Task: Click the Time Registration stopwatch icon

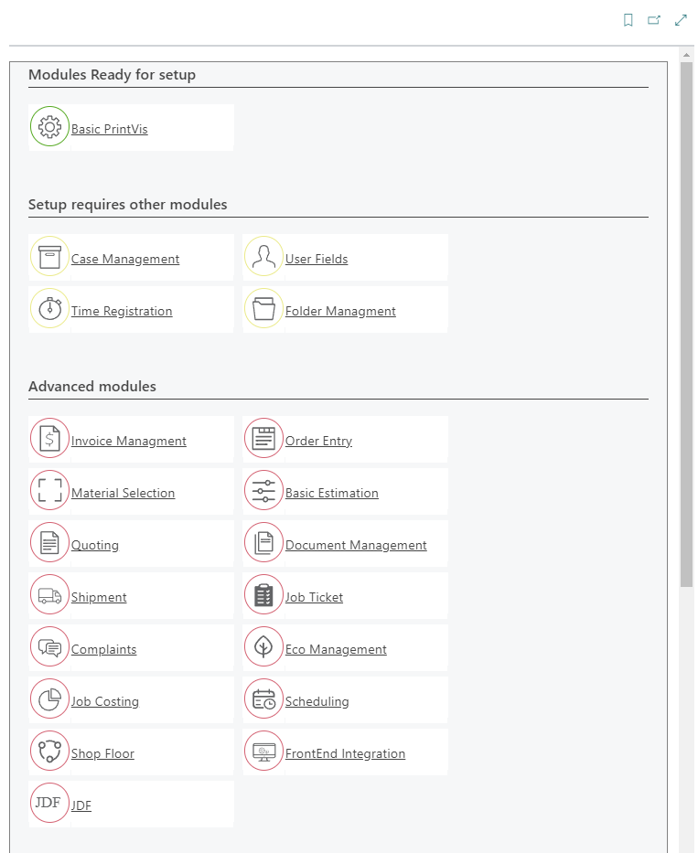Action: [49, 308]
